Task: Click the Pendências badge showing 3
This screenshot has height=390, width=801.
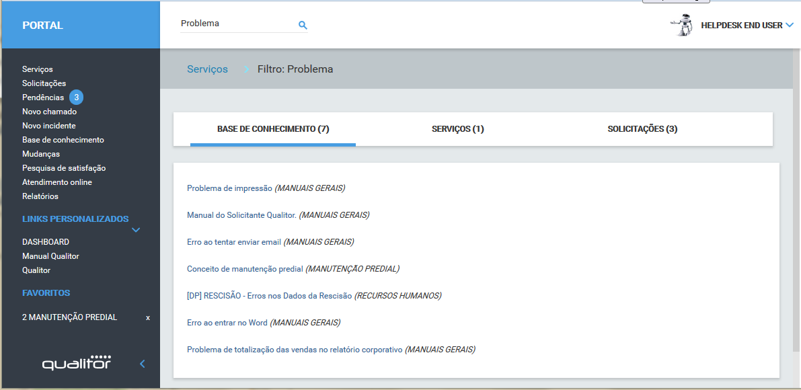Action: point(77,97)
